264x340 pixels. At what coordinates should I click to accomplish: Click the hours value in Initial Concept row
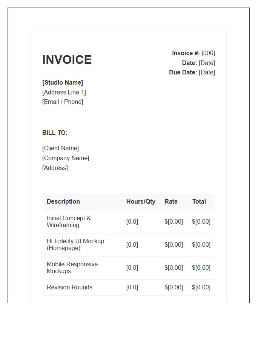[132, 222]
